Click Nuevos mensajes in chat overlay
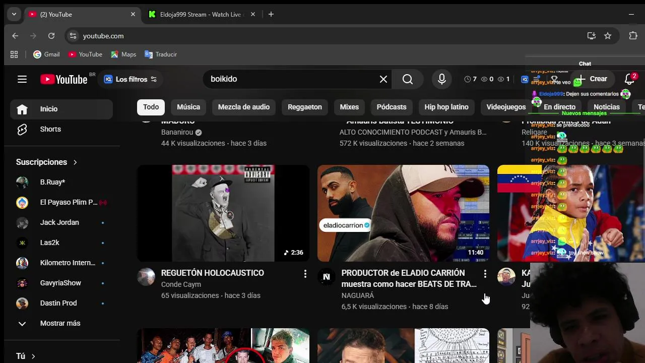The width and height of the screenshot is (645, 363). coord(585,113)
